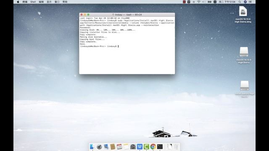Viewport: 269px width, 151px height.
Task: Click the 'Done.' output line
Action: (x=82, y=44)
